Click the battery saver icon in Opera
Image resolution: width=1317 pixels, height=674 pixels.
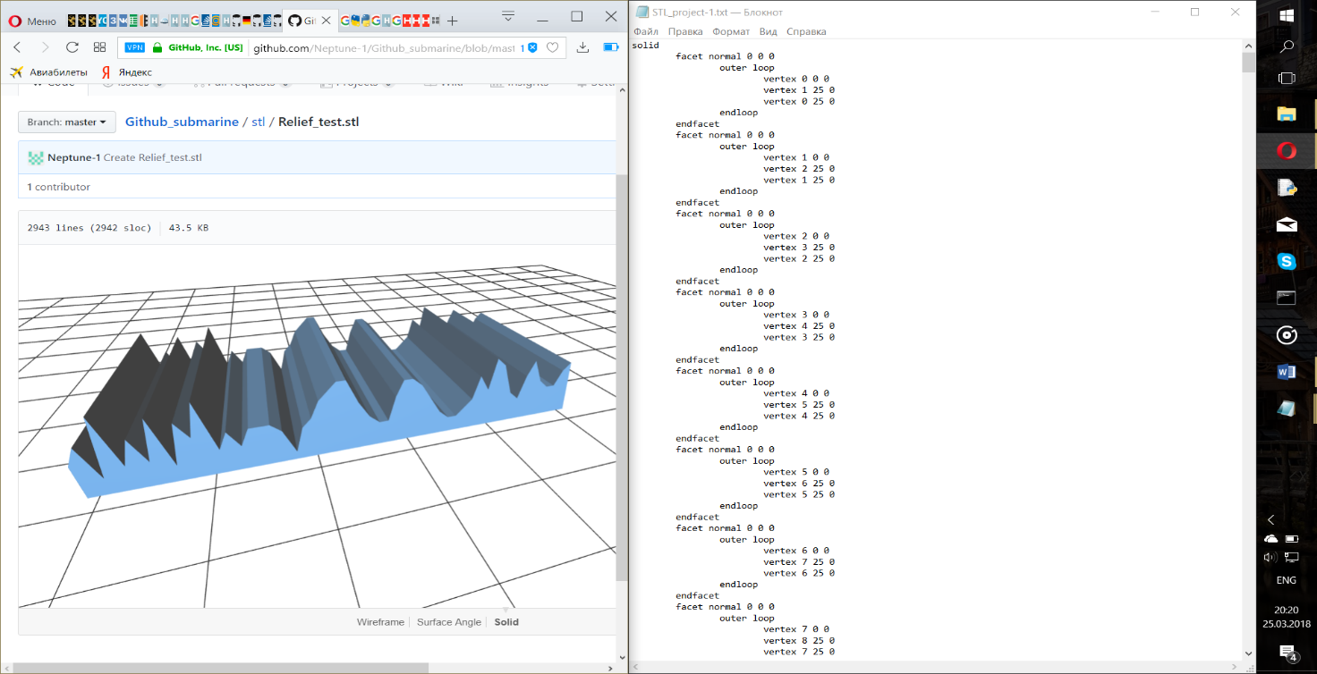tap(611, 47)
